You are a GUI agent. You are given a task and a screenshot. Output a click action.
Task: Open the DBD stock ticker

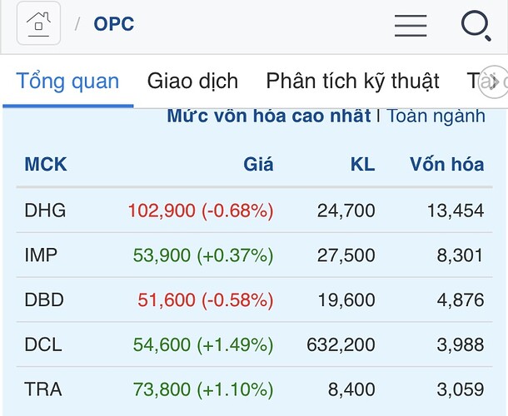coord(45,300)
